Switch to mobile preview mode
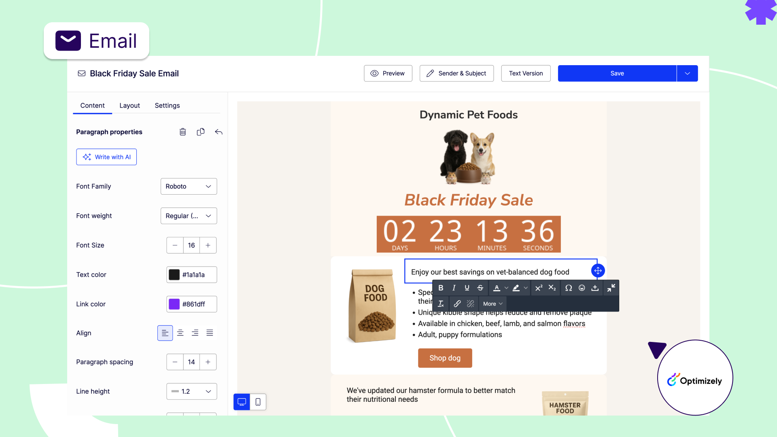The width and height of the screenshot is (777, 437). tap(258, 402)
